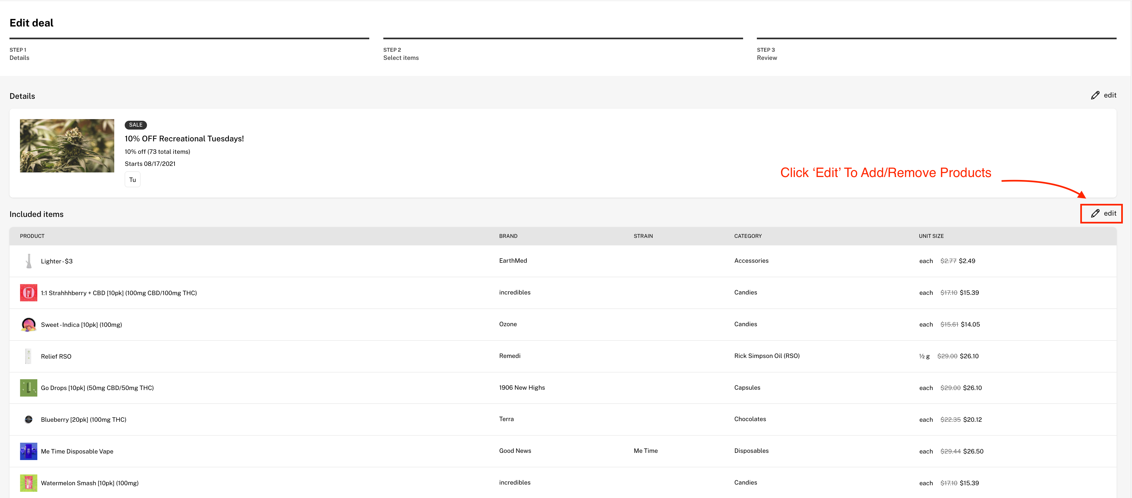Click the Watermelon Smash product icon
This screenshot has height=498, width=1132.
pyautogui.click(x=28, y=482)
